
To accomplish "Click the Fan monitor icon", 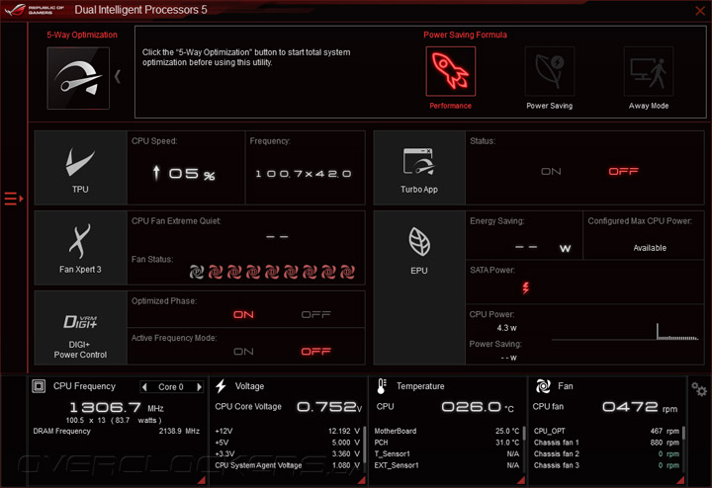I will [543, 386].
